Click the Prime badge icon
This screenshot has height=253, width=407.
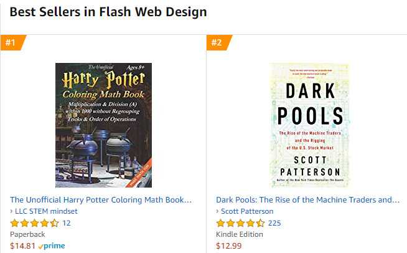[51, 246]
